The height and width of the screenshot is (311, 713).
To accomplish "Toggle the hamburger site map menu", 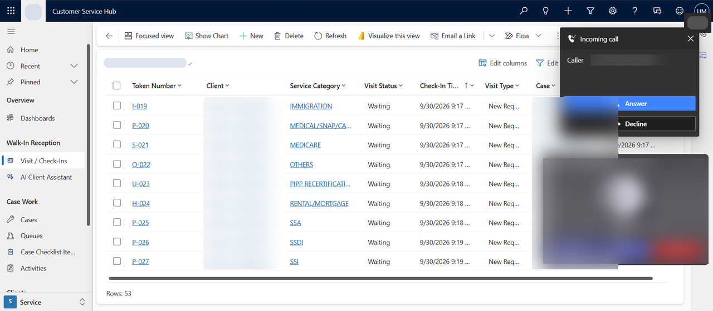I will coord(11,32).
